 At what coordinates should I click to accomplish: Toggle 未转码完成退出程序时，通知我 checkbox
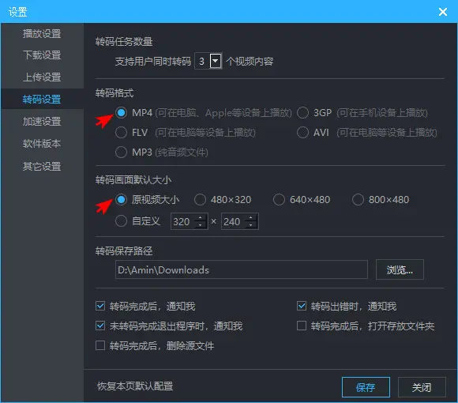coord(100,326)
